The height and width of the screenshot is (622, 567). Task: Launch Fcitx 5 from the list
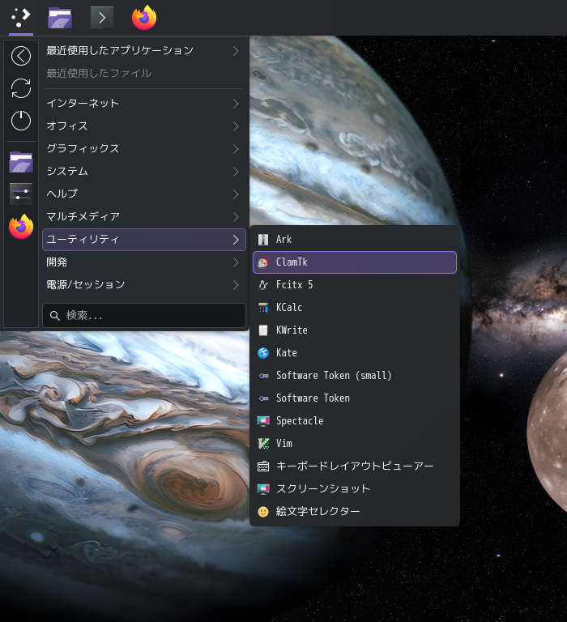(355, 285)
